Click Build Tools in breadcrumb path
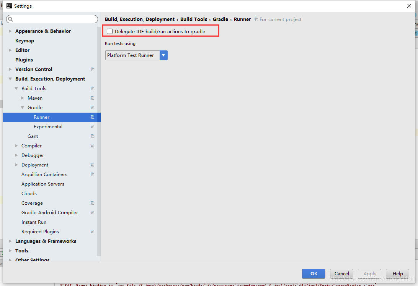 (194, 19)
